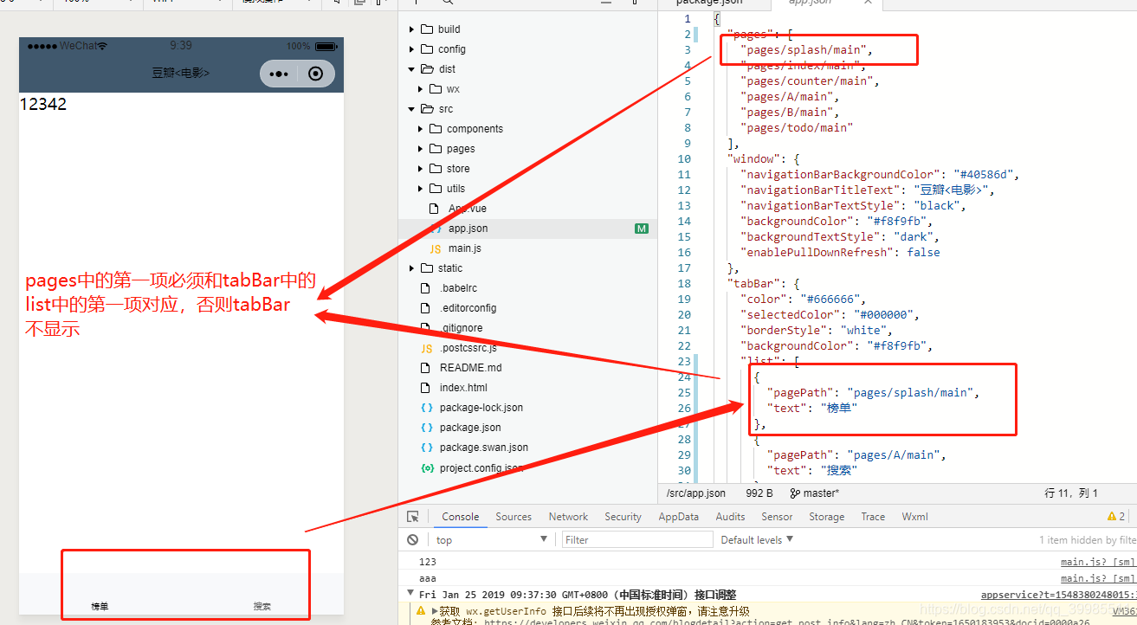Expand the wx folder arrow
Image resolution: width=1137 pixels, height=625 pixels.
click(x=421, y=89)
